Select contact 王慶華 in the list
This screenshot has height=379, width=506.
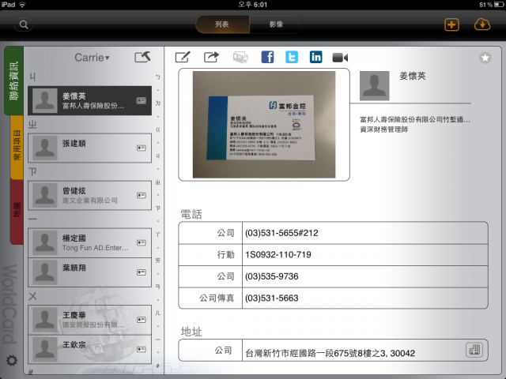(x=89, y=320)
